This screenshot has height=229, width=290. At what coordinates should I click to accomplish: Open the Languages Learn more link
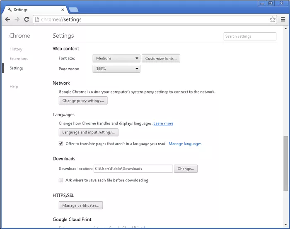click(x=163, y=124)
